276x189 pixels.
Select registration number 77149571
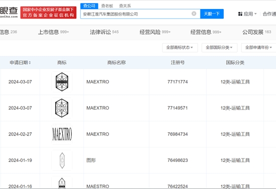(178, 108)
